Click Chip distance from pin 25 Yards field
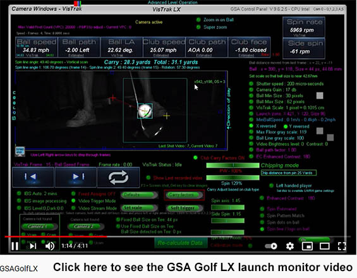This screenshot has width=357, height=278. click(x=289, y=173)
